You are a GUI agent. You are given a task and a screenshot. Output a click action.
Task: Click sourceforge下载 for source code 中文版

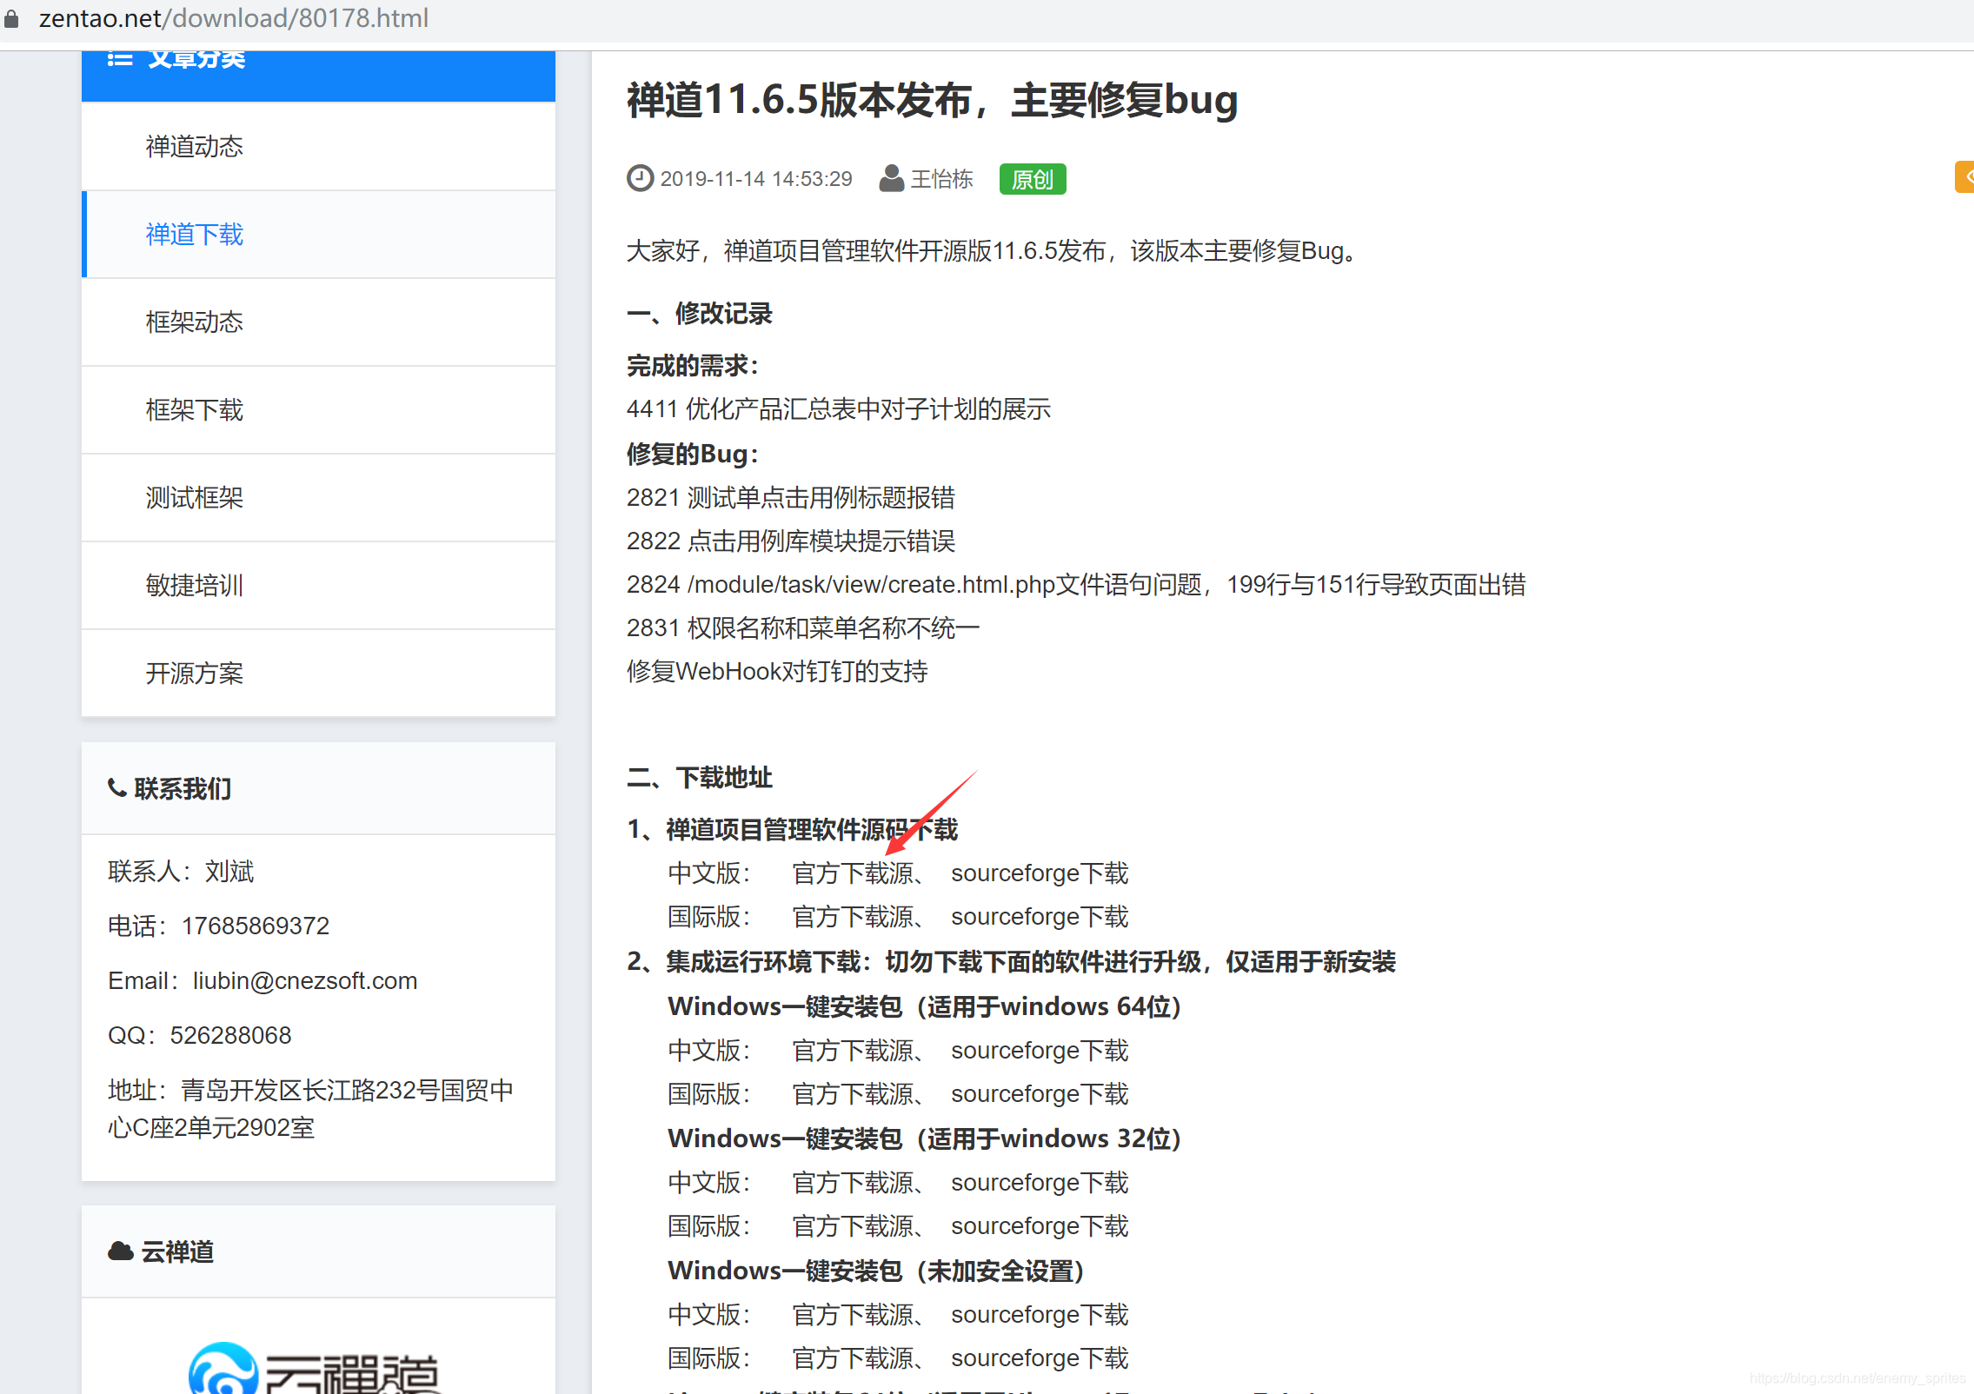pyautogui.click(x=1040, y=873)
